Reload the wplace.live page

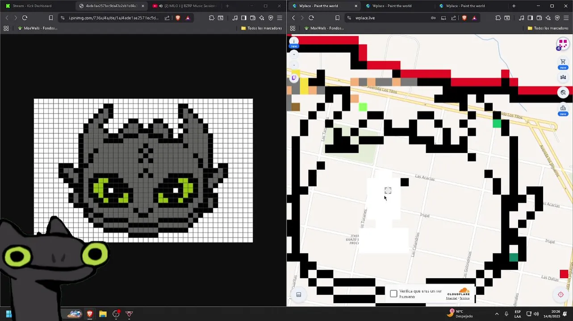point(311,18)
